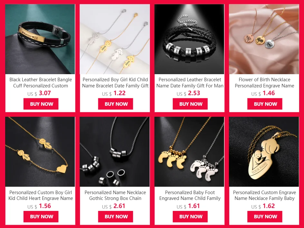This screenshot has width=304, height=228.
Task: Buy the Personalized Leather Bracelet priced 2.53
Action: tap(190, 104)
